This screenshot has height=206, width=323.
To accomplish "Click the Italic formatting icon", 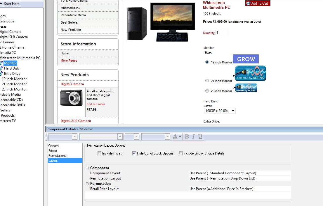I will coord(193,136).
